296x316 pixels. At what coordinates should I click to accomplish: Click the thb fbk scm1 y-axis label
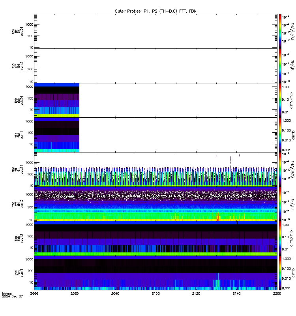[x=19, y=135]
